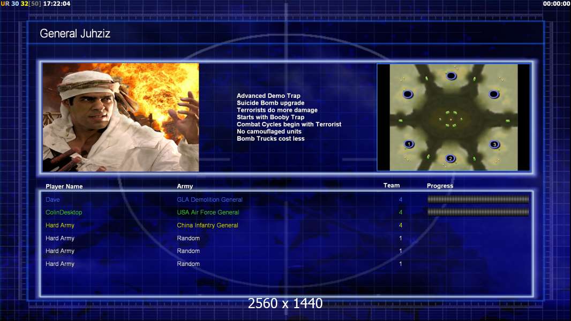Select player name "ColinDesktop"
Screen dimensions: 571x321
tap(64, 212)
